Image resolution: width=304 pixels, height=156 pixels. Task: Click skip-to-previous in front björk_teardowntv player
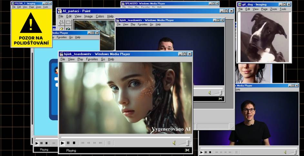[x=83, y=143]
